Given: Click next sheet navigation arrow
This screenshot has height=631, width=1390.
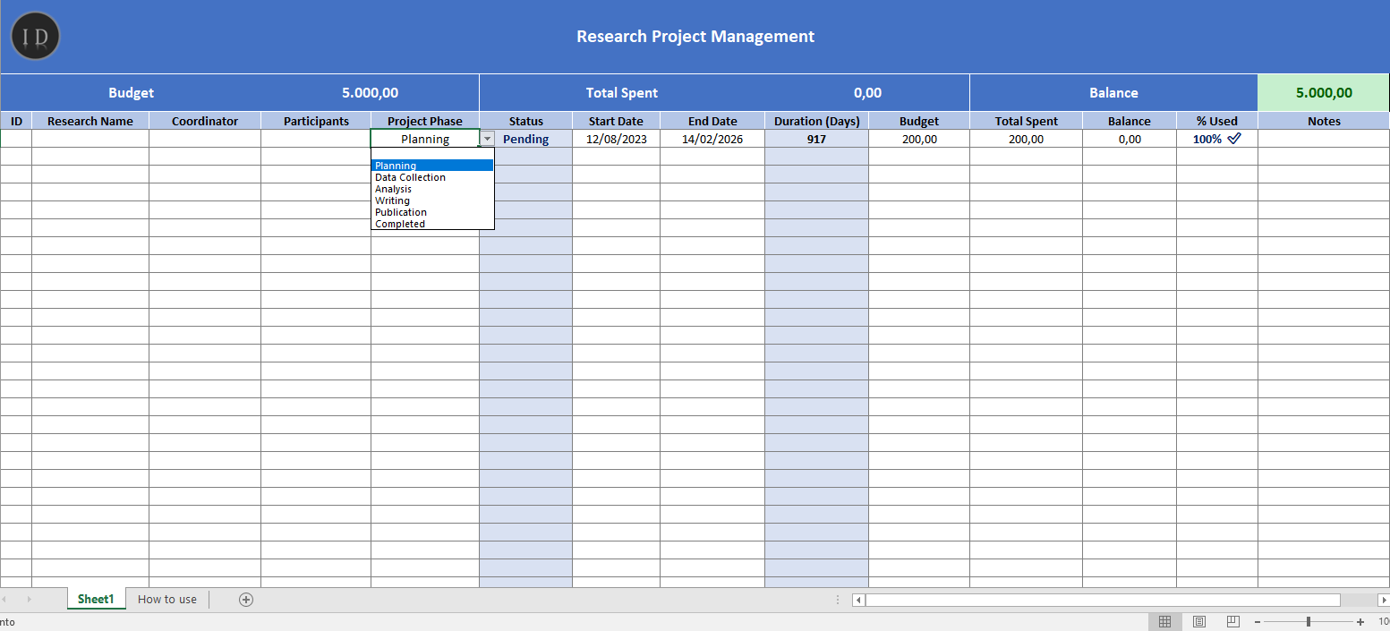Looking at the screenshot, I should pos(29,599).
